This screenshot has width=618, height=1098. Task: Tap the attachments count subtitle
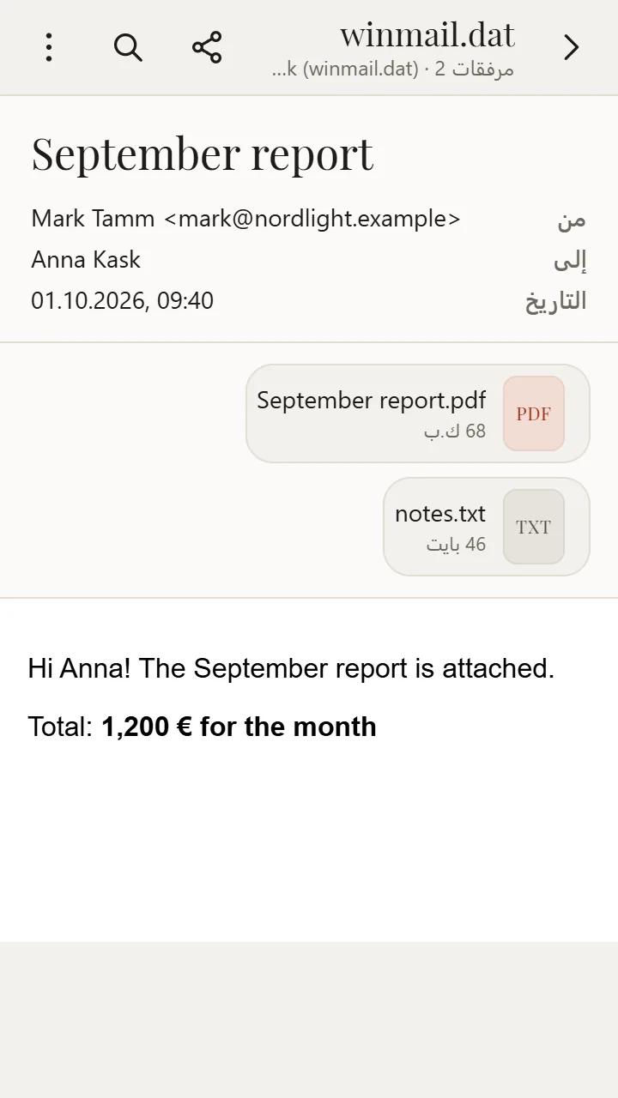click(x=393, y=69)
